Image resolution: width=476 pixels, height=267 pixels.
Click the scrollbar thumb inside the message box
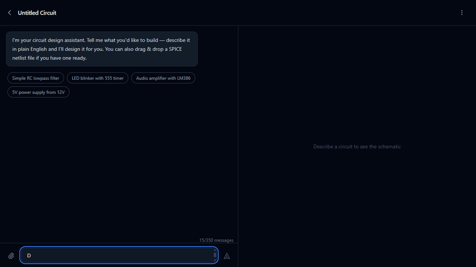tap(215, 255)
